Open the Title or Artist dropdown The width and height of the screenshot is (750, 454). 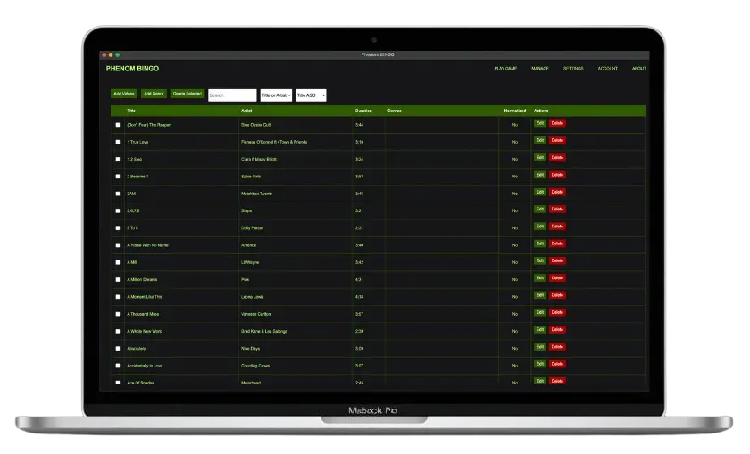[x=276, y=95]
